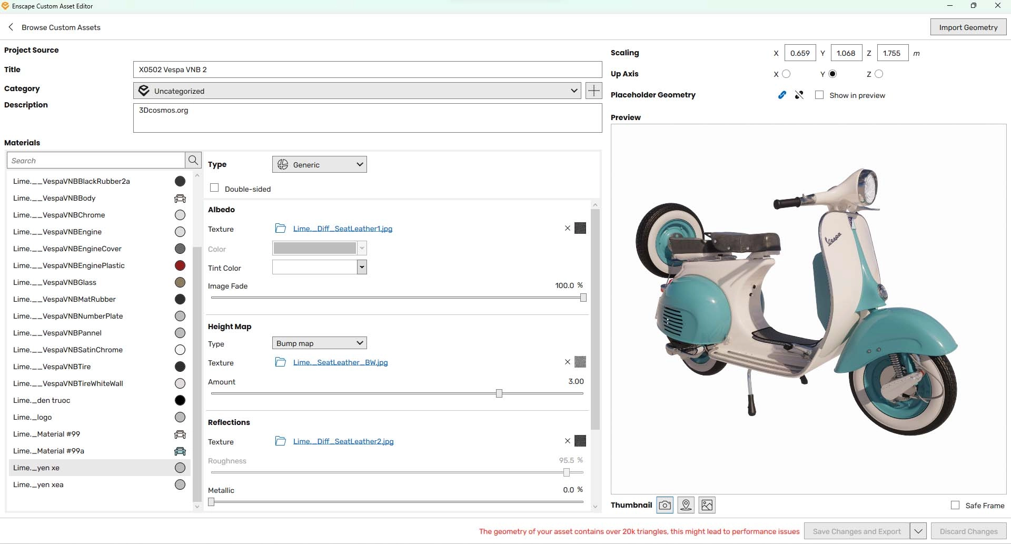Expand the material Type Generic dropdown
The width and height of the screenshot is (1011, 544).
(x=319, y=164)
